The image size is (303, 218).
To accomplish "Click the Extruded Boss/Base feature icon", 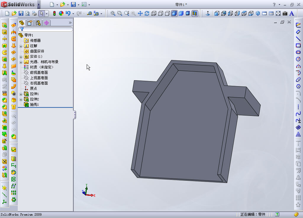I will click(x=4, y=25).
